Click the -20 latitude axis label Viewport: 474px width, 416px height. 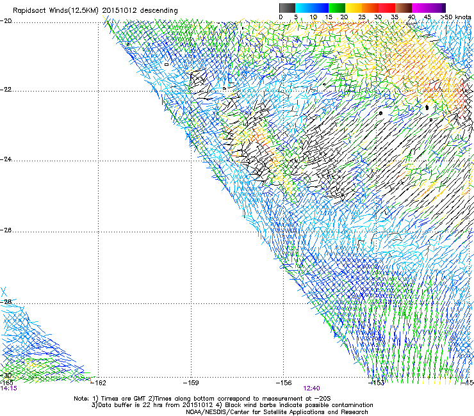(6, 21)
